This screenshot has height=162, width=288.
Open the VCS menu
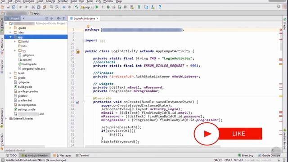[98, 1]
